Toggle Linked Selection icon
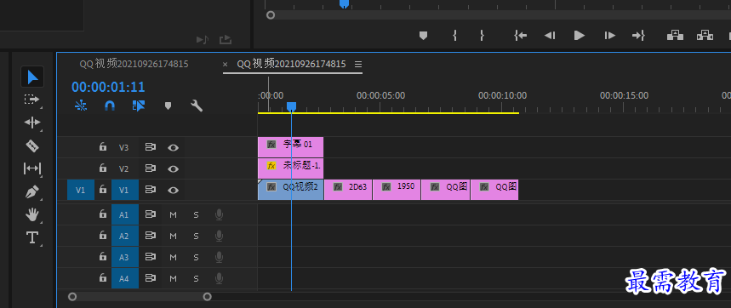The width and height of the screenshot is (731, 308). click(139, 106)
